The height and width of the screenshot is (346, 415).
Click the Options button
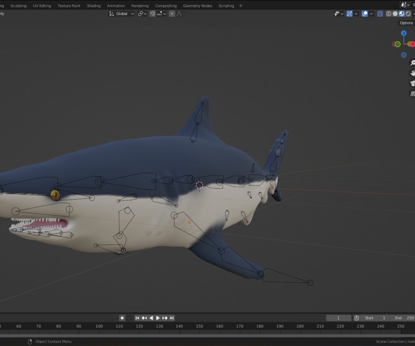[406, 23]
